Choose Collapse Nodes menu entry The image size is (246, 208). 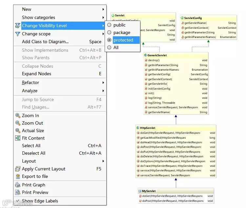(x=60, y=66)
